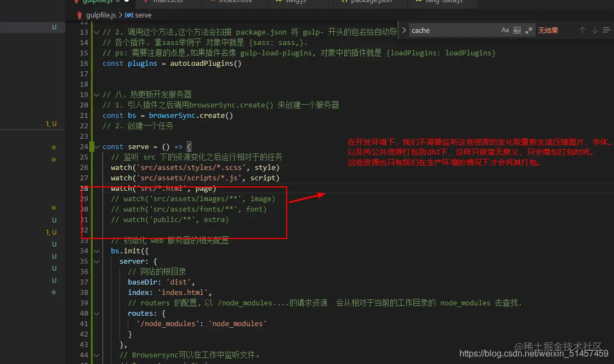Click the serve identifier on line 24
This screenshot has height=364, width=614.
138,147
